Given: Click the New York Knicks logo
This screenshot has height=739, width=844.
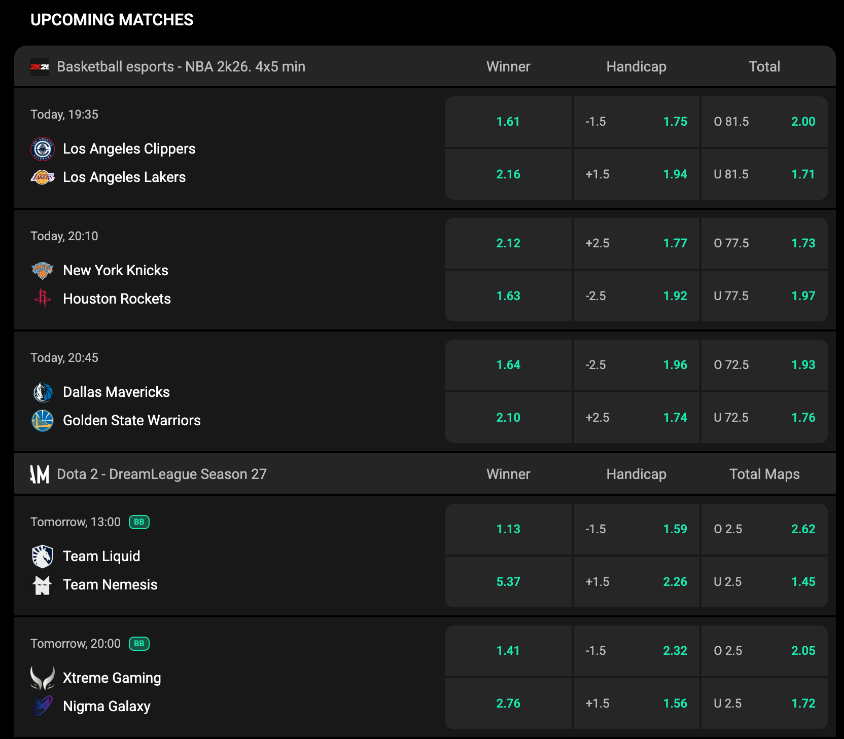Looking at the screenshot, I should coord(43,271).
